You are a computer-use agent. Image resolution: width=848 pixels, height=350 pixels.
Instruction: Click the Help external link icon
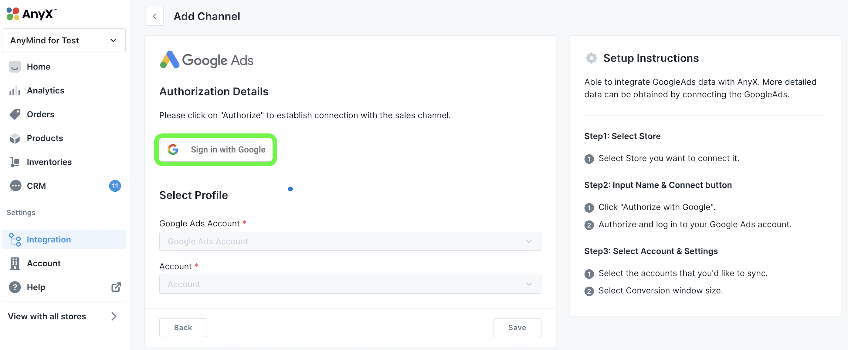coord(116,287)
